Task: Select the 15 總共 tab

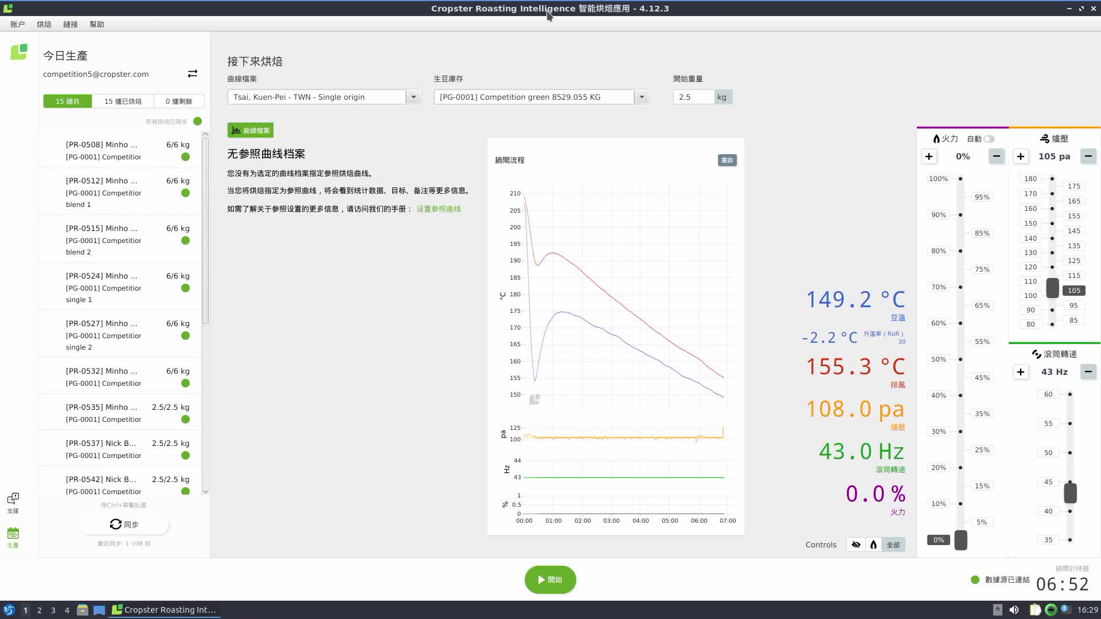Action: pos(68,101)
